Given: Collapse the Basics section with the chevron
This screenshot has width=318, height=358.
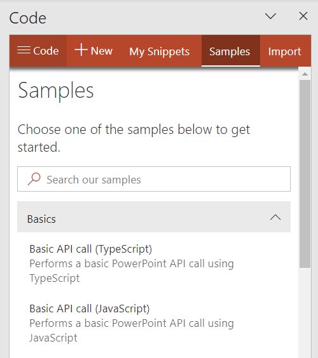Looking at the screenshot, I should [x=275, y=217].
